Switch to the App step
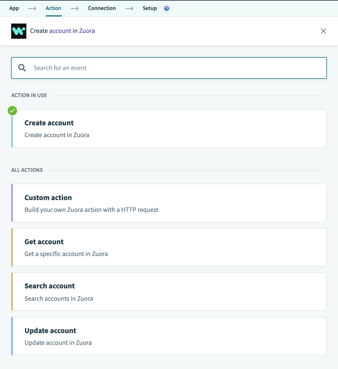 pos(14,8)
